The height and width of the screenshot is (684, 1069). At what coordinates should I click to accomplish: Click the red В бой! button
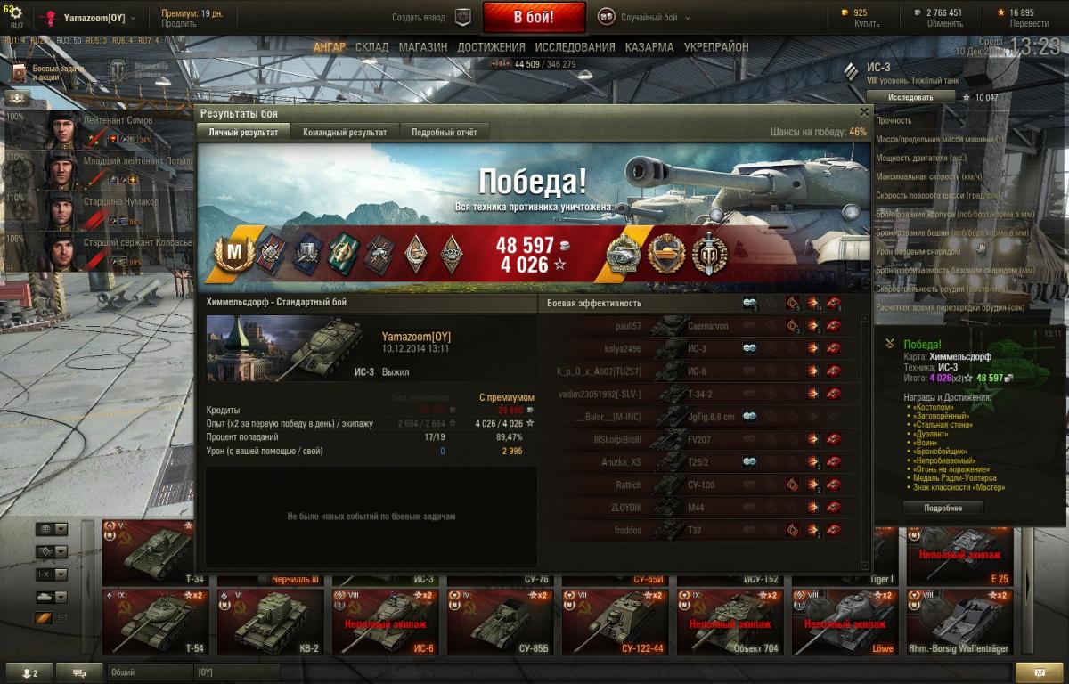pyautogui.click(x=534, y=17)
